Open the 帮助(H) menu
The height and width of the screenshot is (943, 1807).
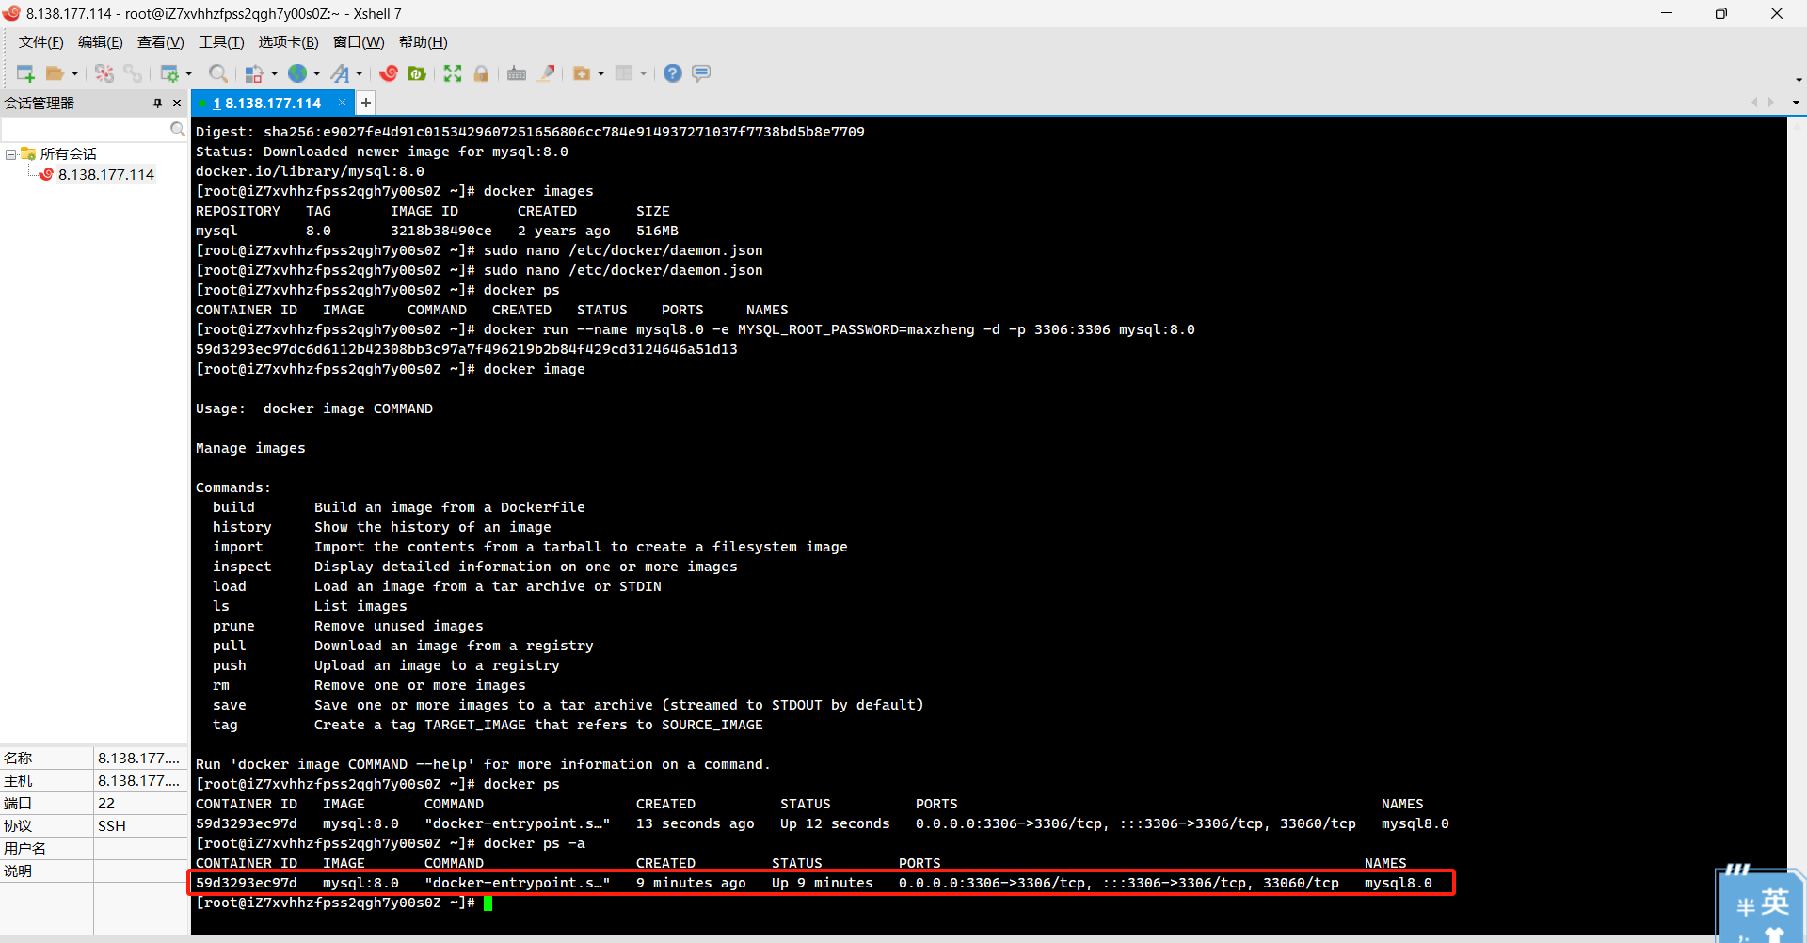424,42
